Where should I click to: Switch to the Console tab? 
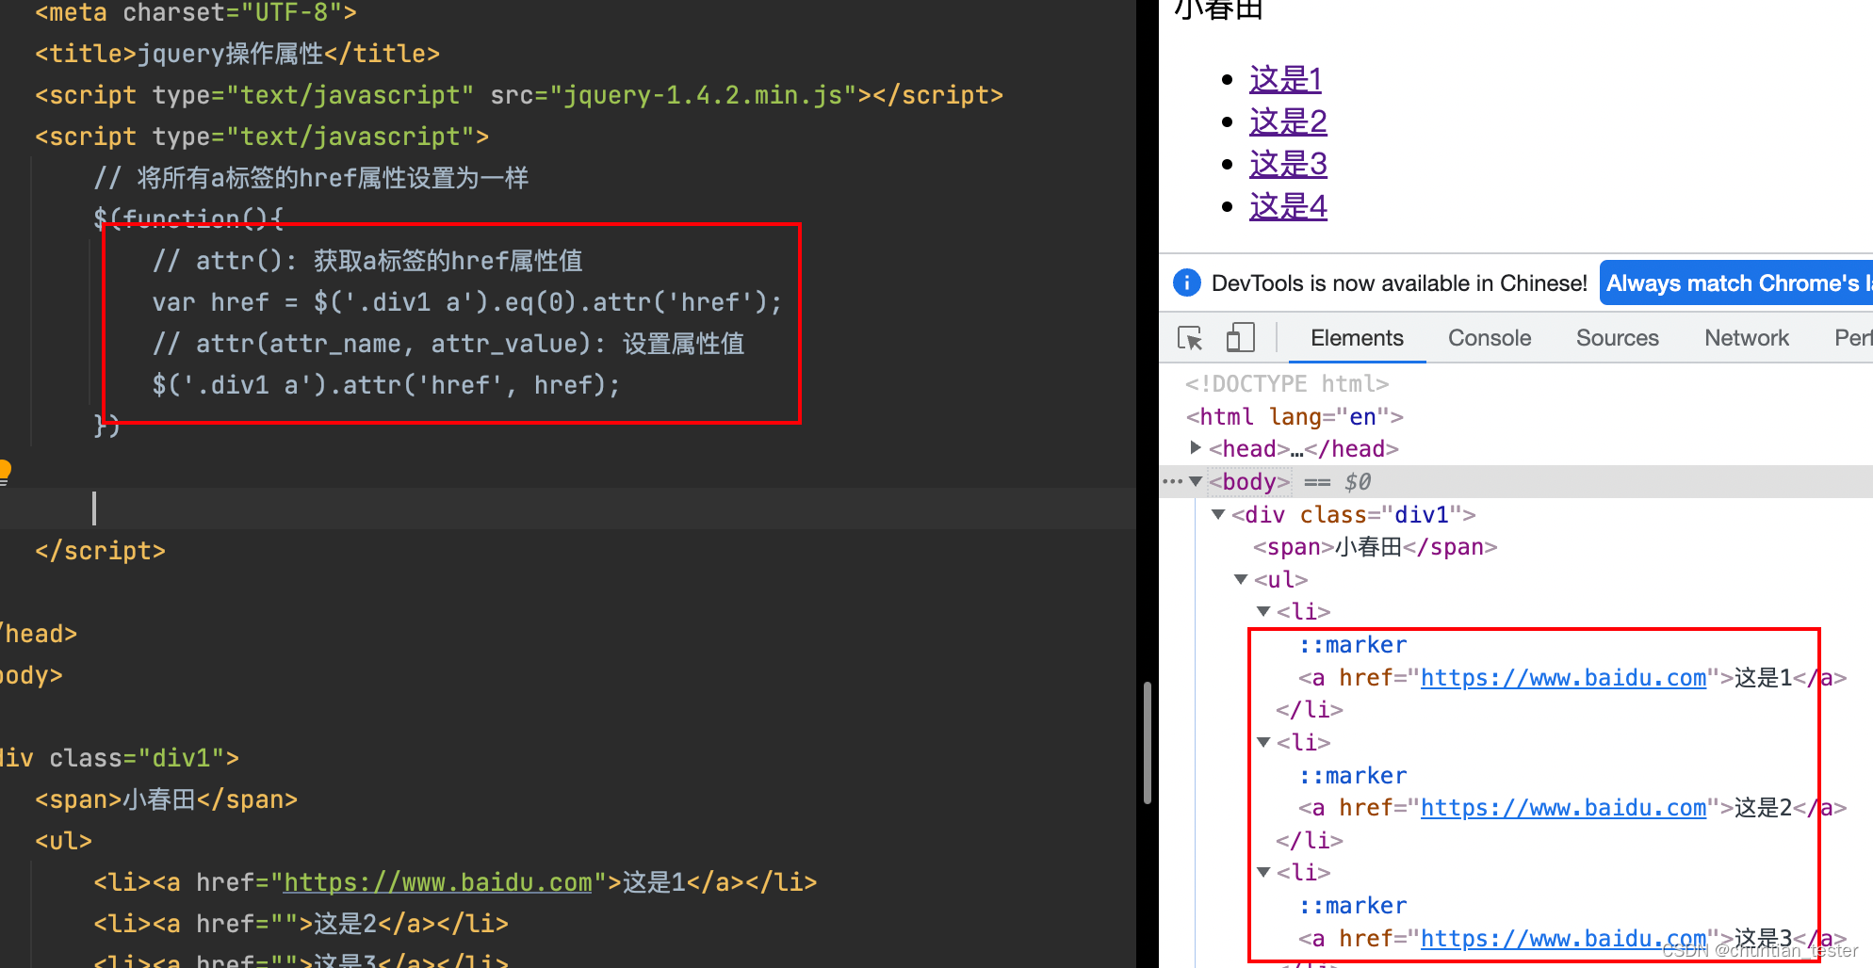[x=1490, y=338]
